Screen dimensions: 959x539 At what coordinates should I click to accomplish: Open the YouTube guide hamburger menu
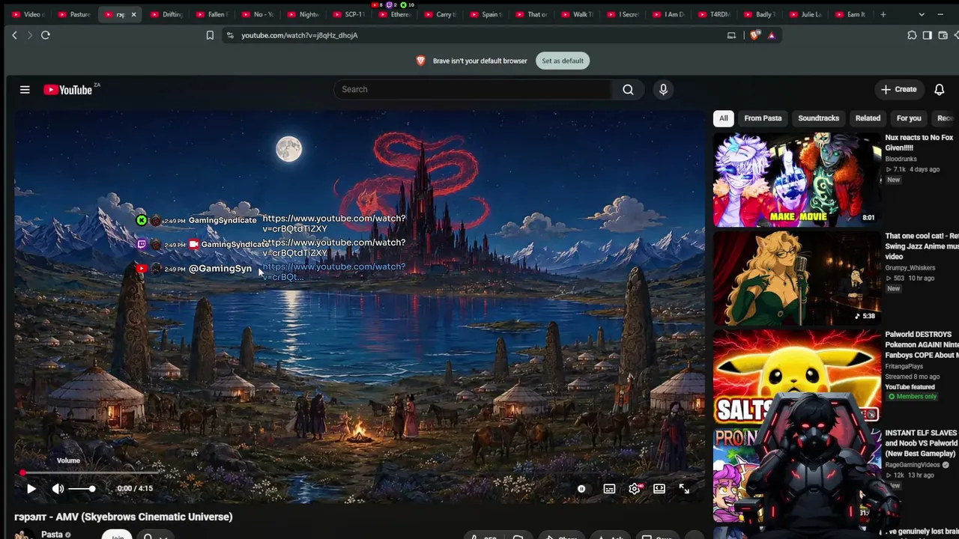pos(25,90)
